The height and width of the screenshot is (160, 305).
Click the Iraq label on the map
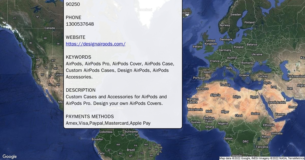(x=273, y=87)
